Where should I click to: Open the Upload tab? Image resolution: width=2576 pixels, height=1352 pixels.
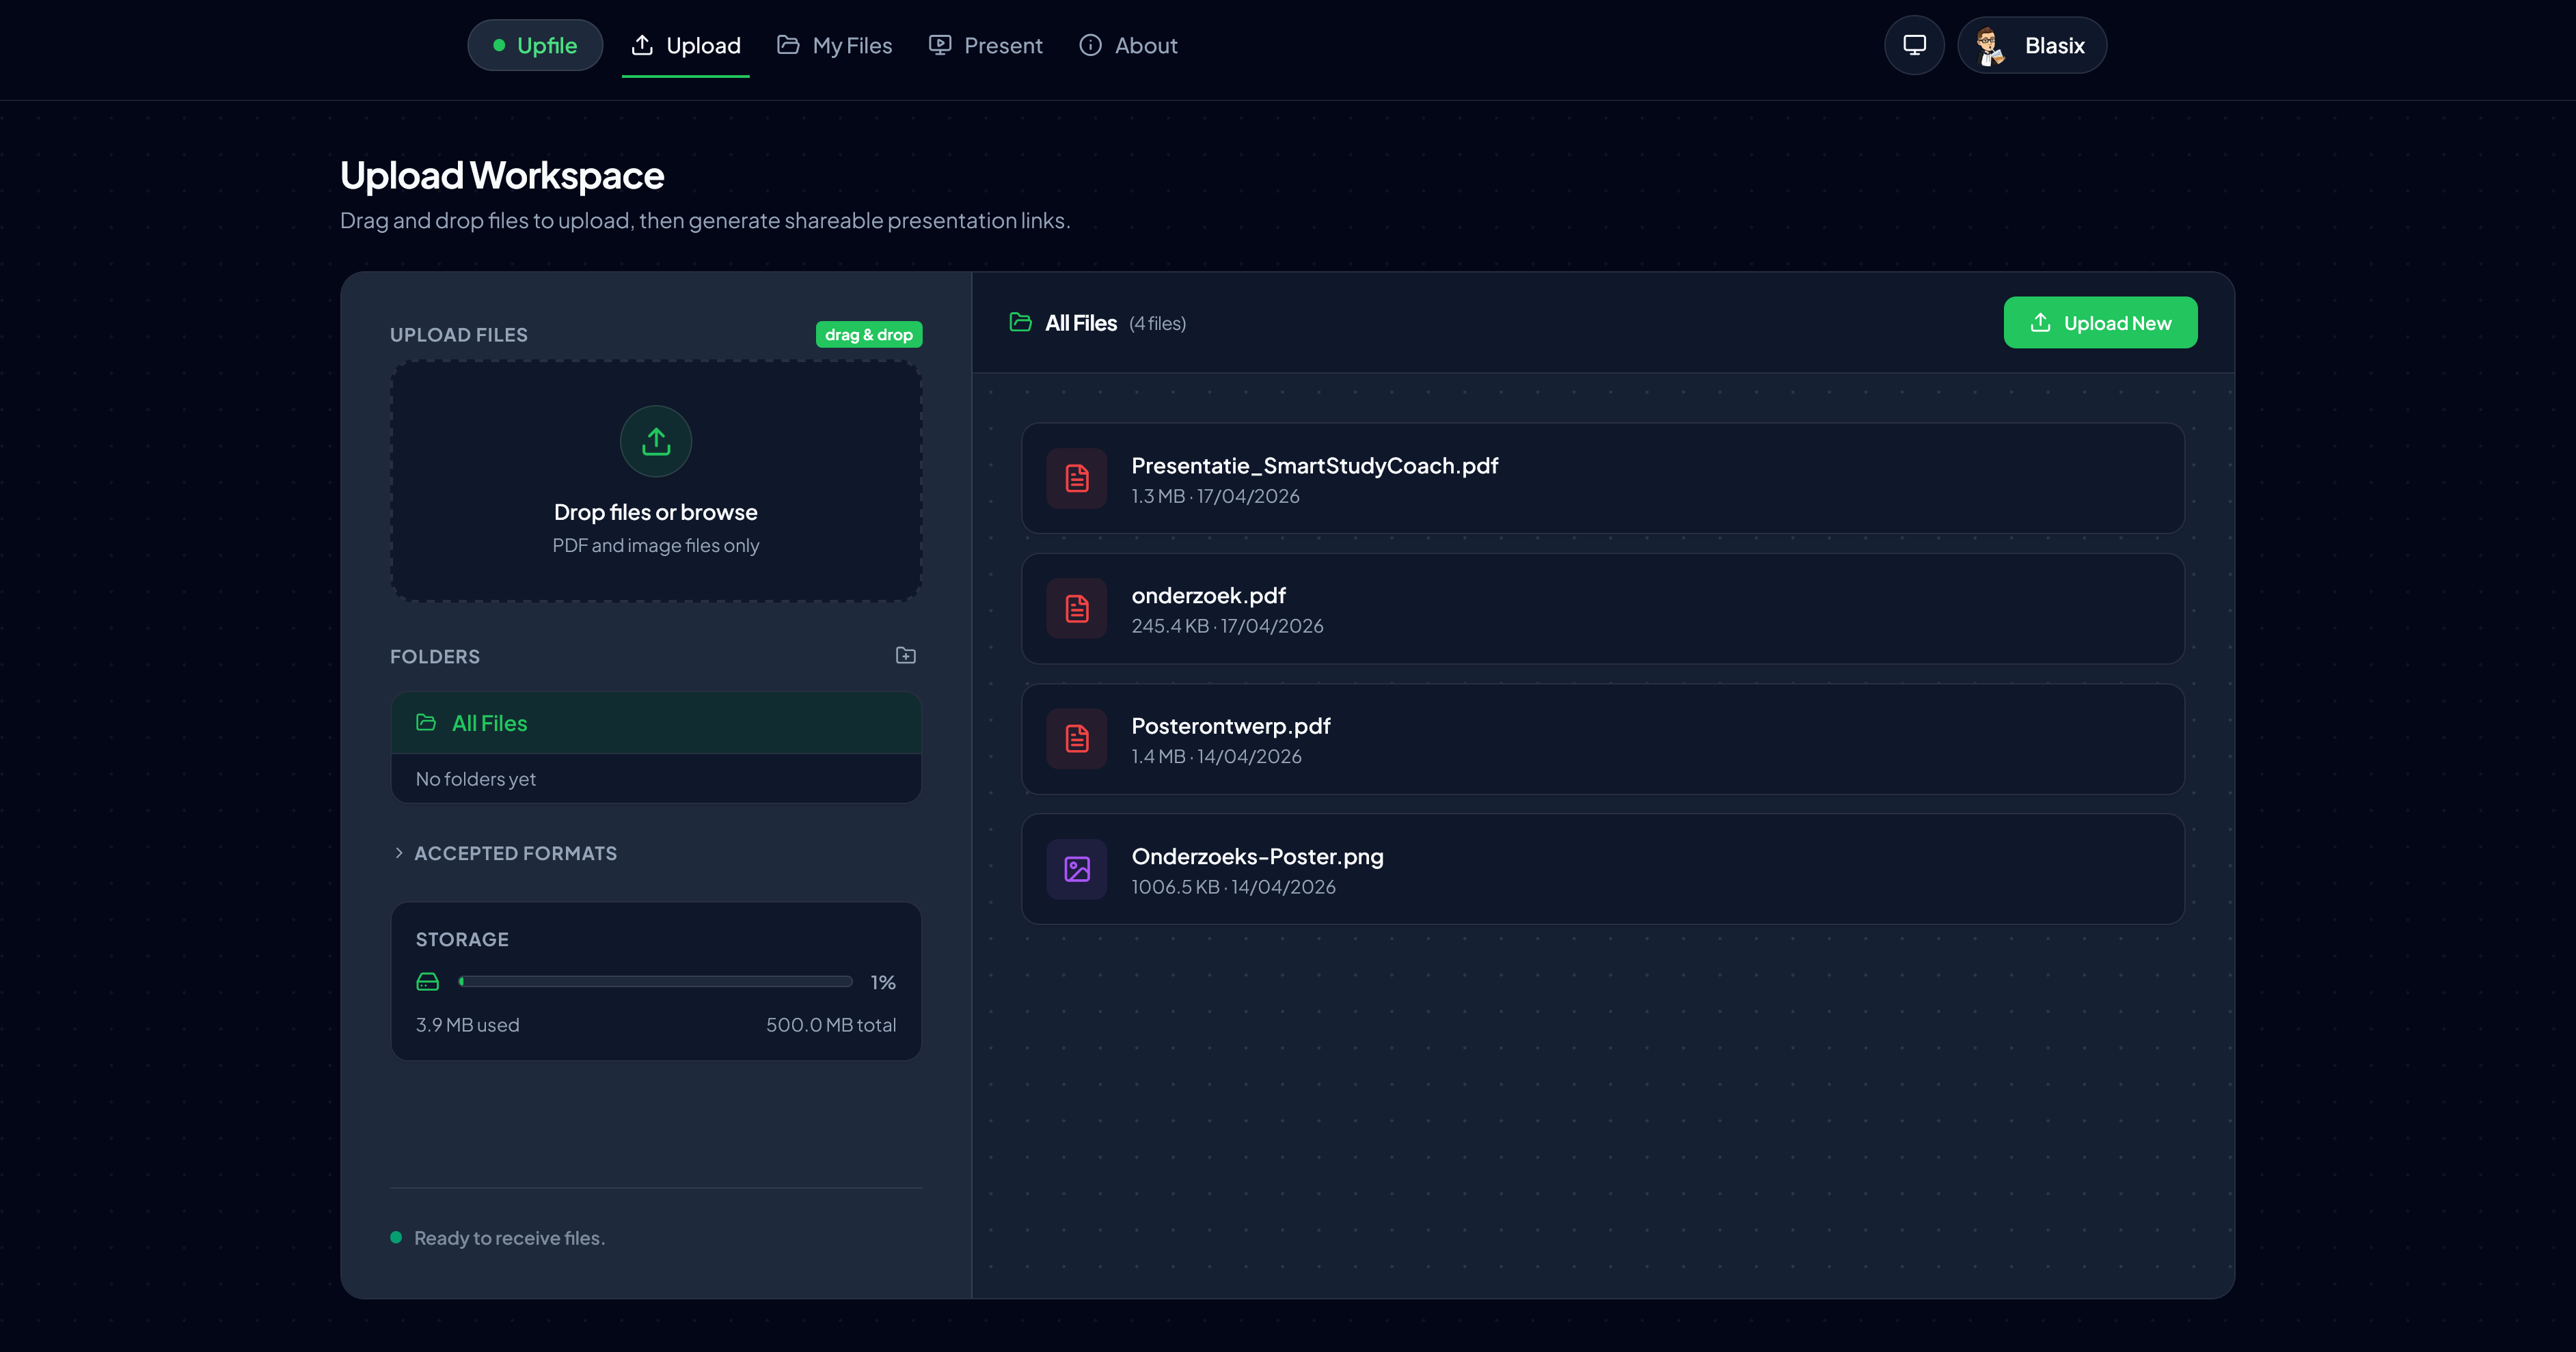point(686,45)
